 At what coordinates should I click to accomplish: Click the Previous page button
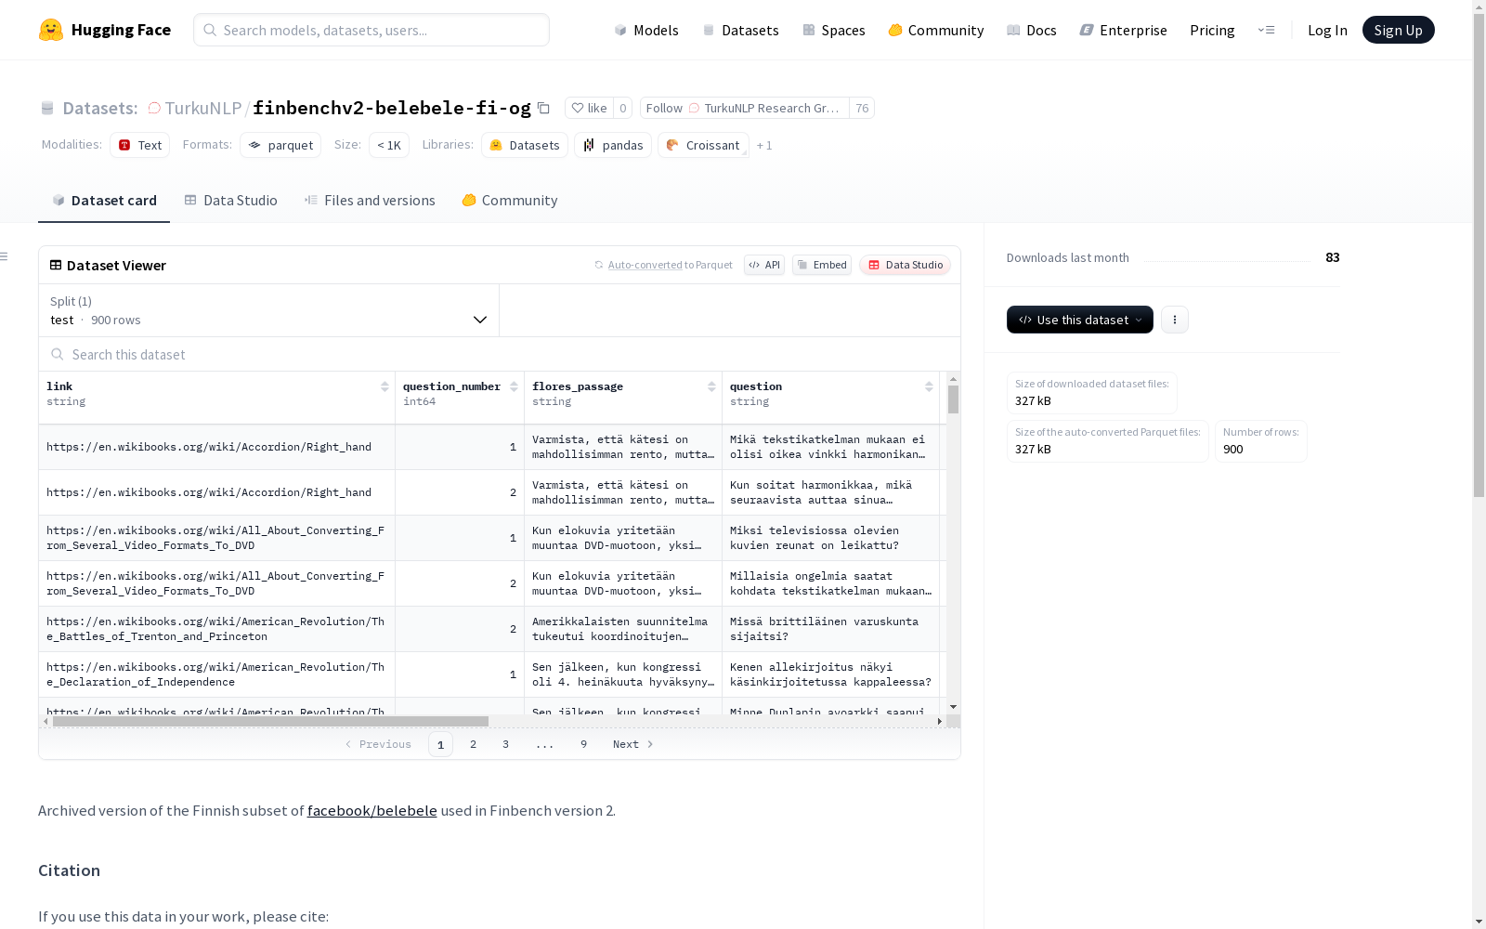tap(378, 744)
